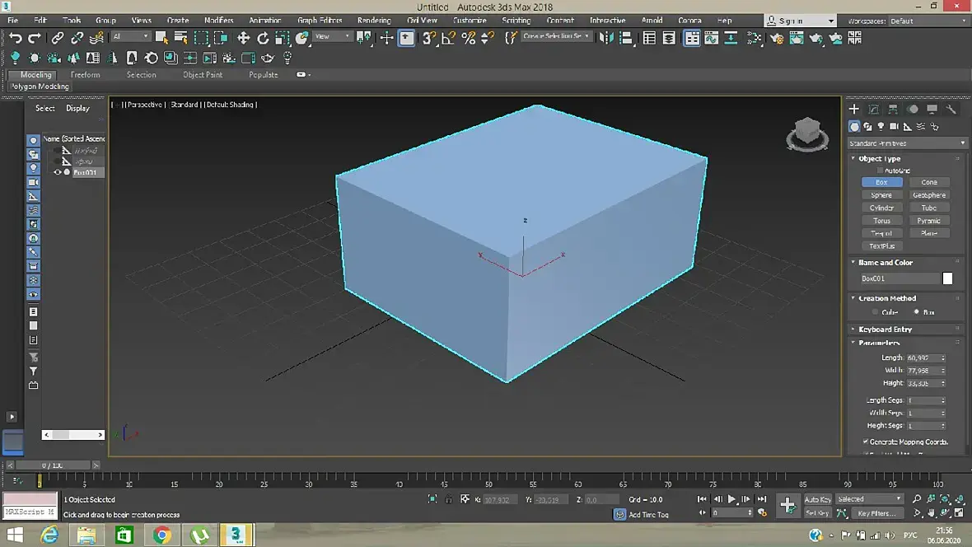Screen dimensions: 972x547
Task: Click the Mirror tool icon
Action: [606, 39]
